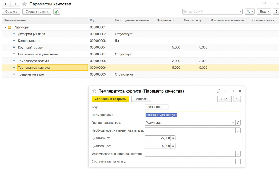Click the Код column header

pos(101,20)
